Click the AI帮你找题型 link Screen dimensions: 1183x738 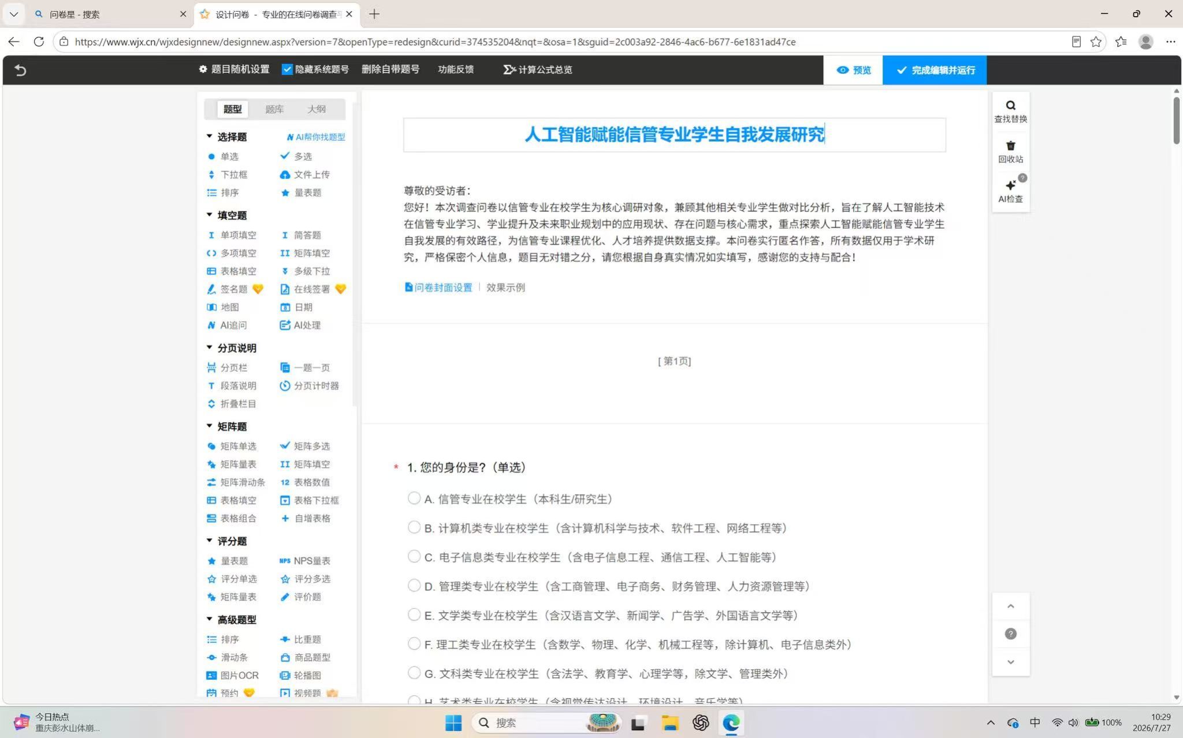(316, 137)
